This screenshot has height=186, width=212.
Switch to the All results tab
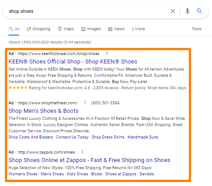[x=14, y=29]
